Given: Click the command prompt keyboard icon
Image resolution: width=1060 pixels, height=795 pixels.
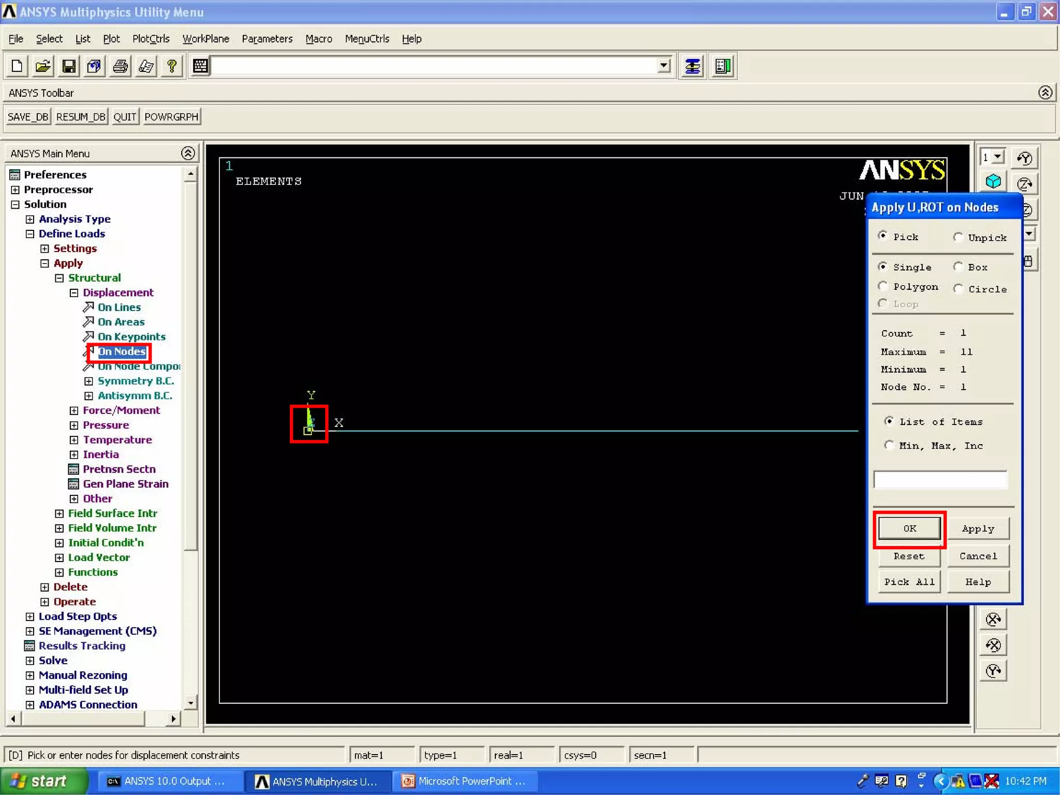Looking at the screenshot, I should pos(200,66).
